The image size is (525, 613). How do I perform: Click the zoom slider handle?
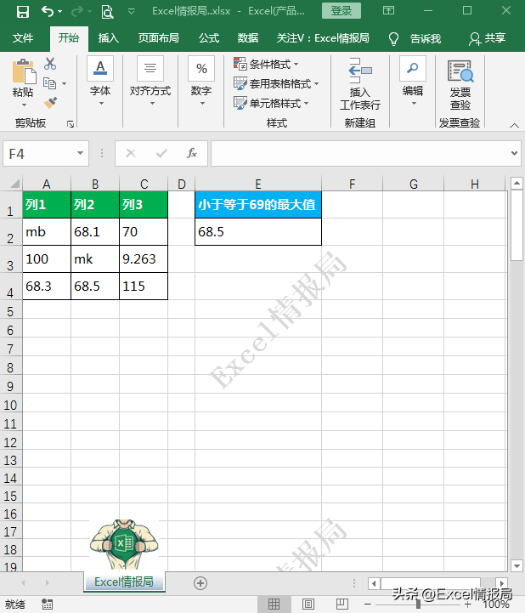[x=418, y=604]
